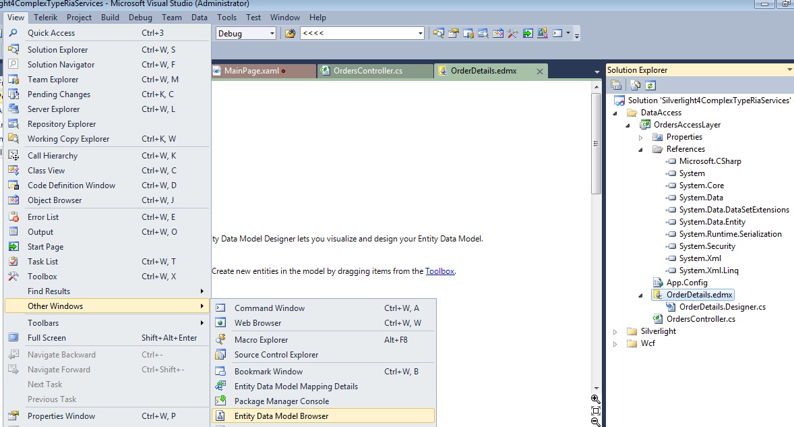Select the System.Runtime.Serialization reference
The height and width of the screenshot is (427, 794).
(730, 234)
